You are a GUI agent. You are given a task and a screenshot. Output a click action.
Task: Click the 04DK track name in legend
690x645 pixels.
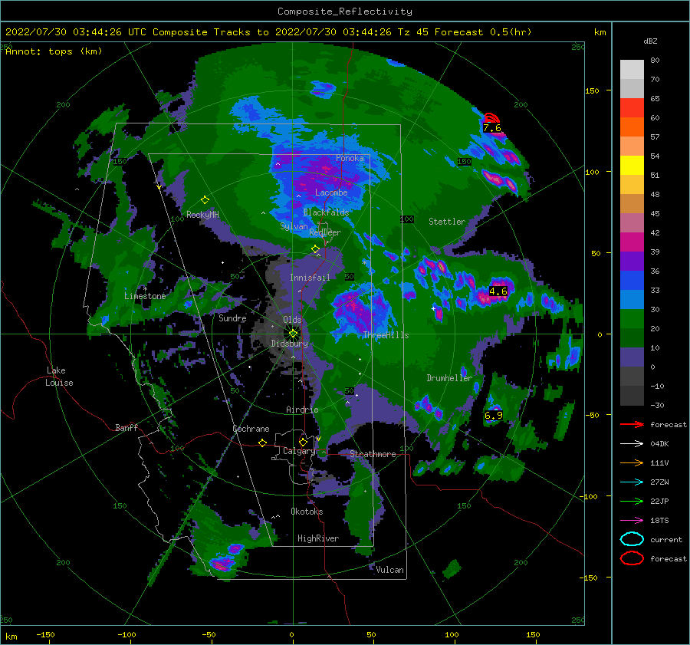tap(659, 444)
